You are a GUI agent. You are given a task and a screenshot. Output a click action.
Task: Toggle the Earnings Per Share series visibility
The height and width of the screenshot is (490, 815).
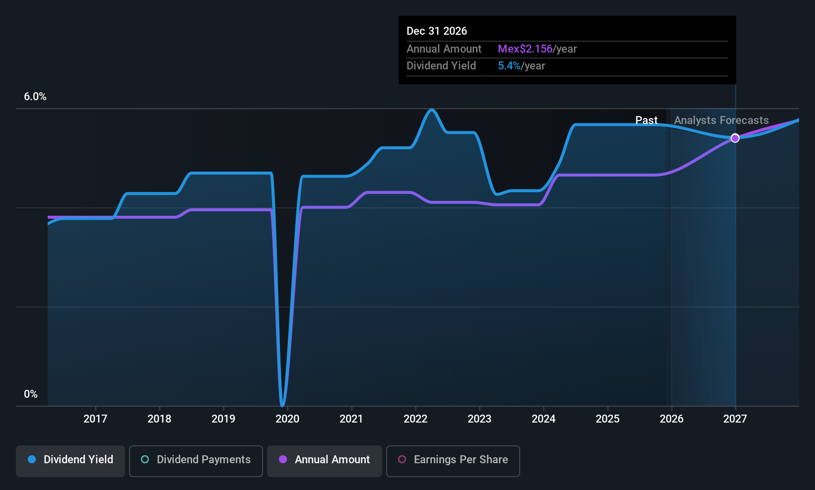click(x=453, y=461)
